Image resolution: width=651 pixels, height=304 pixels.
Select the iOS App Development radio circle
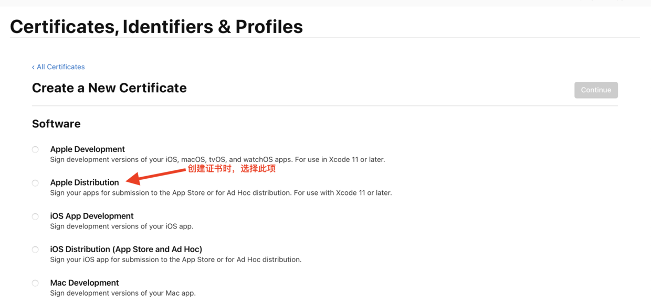point(35,216)
